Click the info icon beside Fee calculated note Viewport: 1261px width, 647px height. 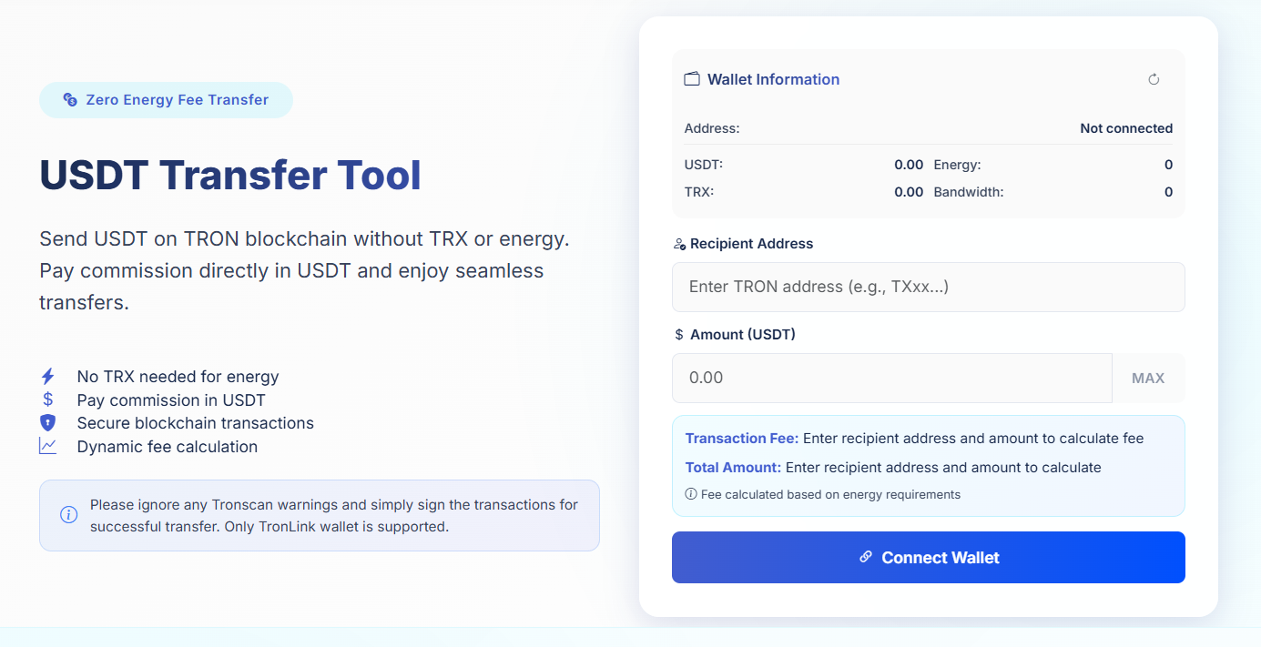(691, 495)
